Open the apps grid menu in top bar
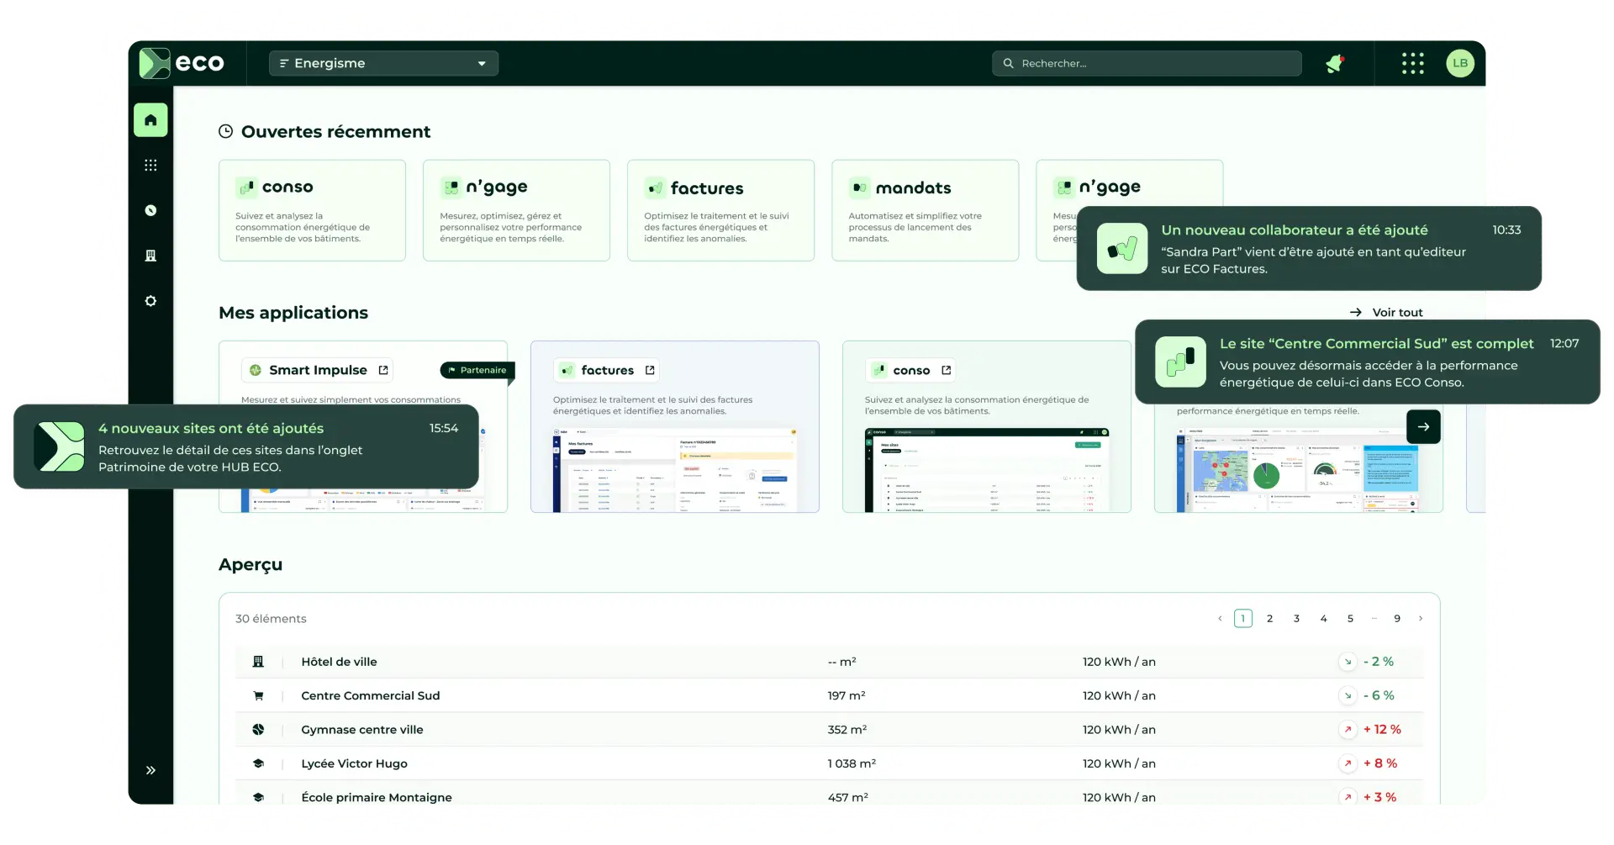This screenshot has width=1614, height=845. (x=1413, y=63)
